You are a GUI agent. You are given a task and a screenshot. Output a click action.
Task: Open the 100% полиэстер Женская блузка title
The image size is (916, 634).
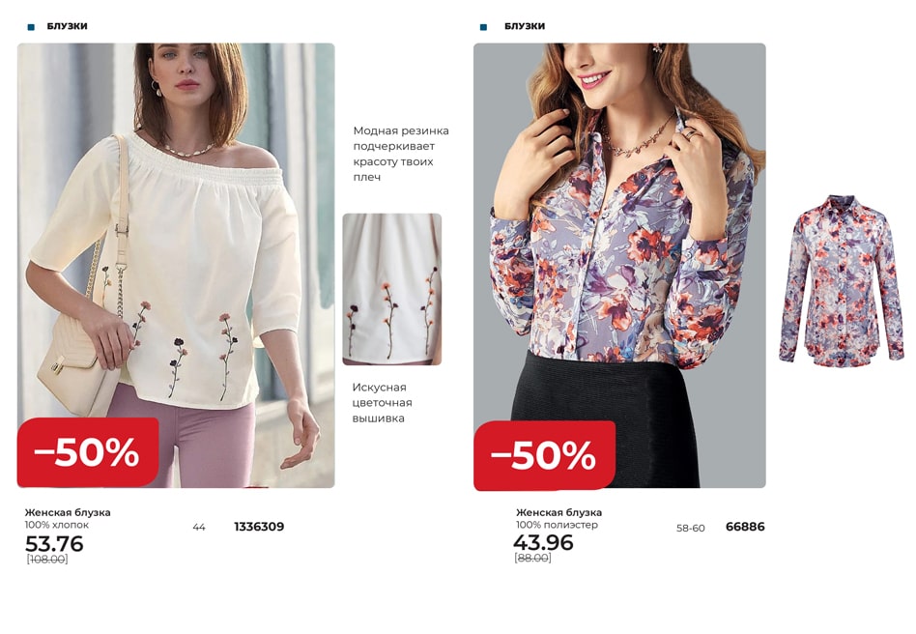coord(559,512)
